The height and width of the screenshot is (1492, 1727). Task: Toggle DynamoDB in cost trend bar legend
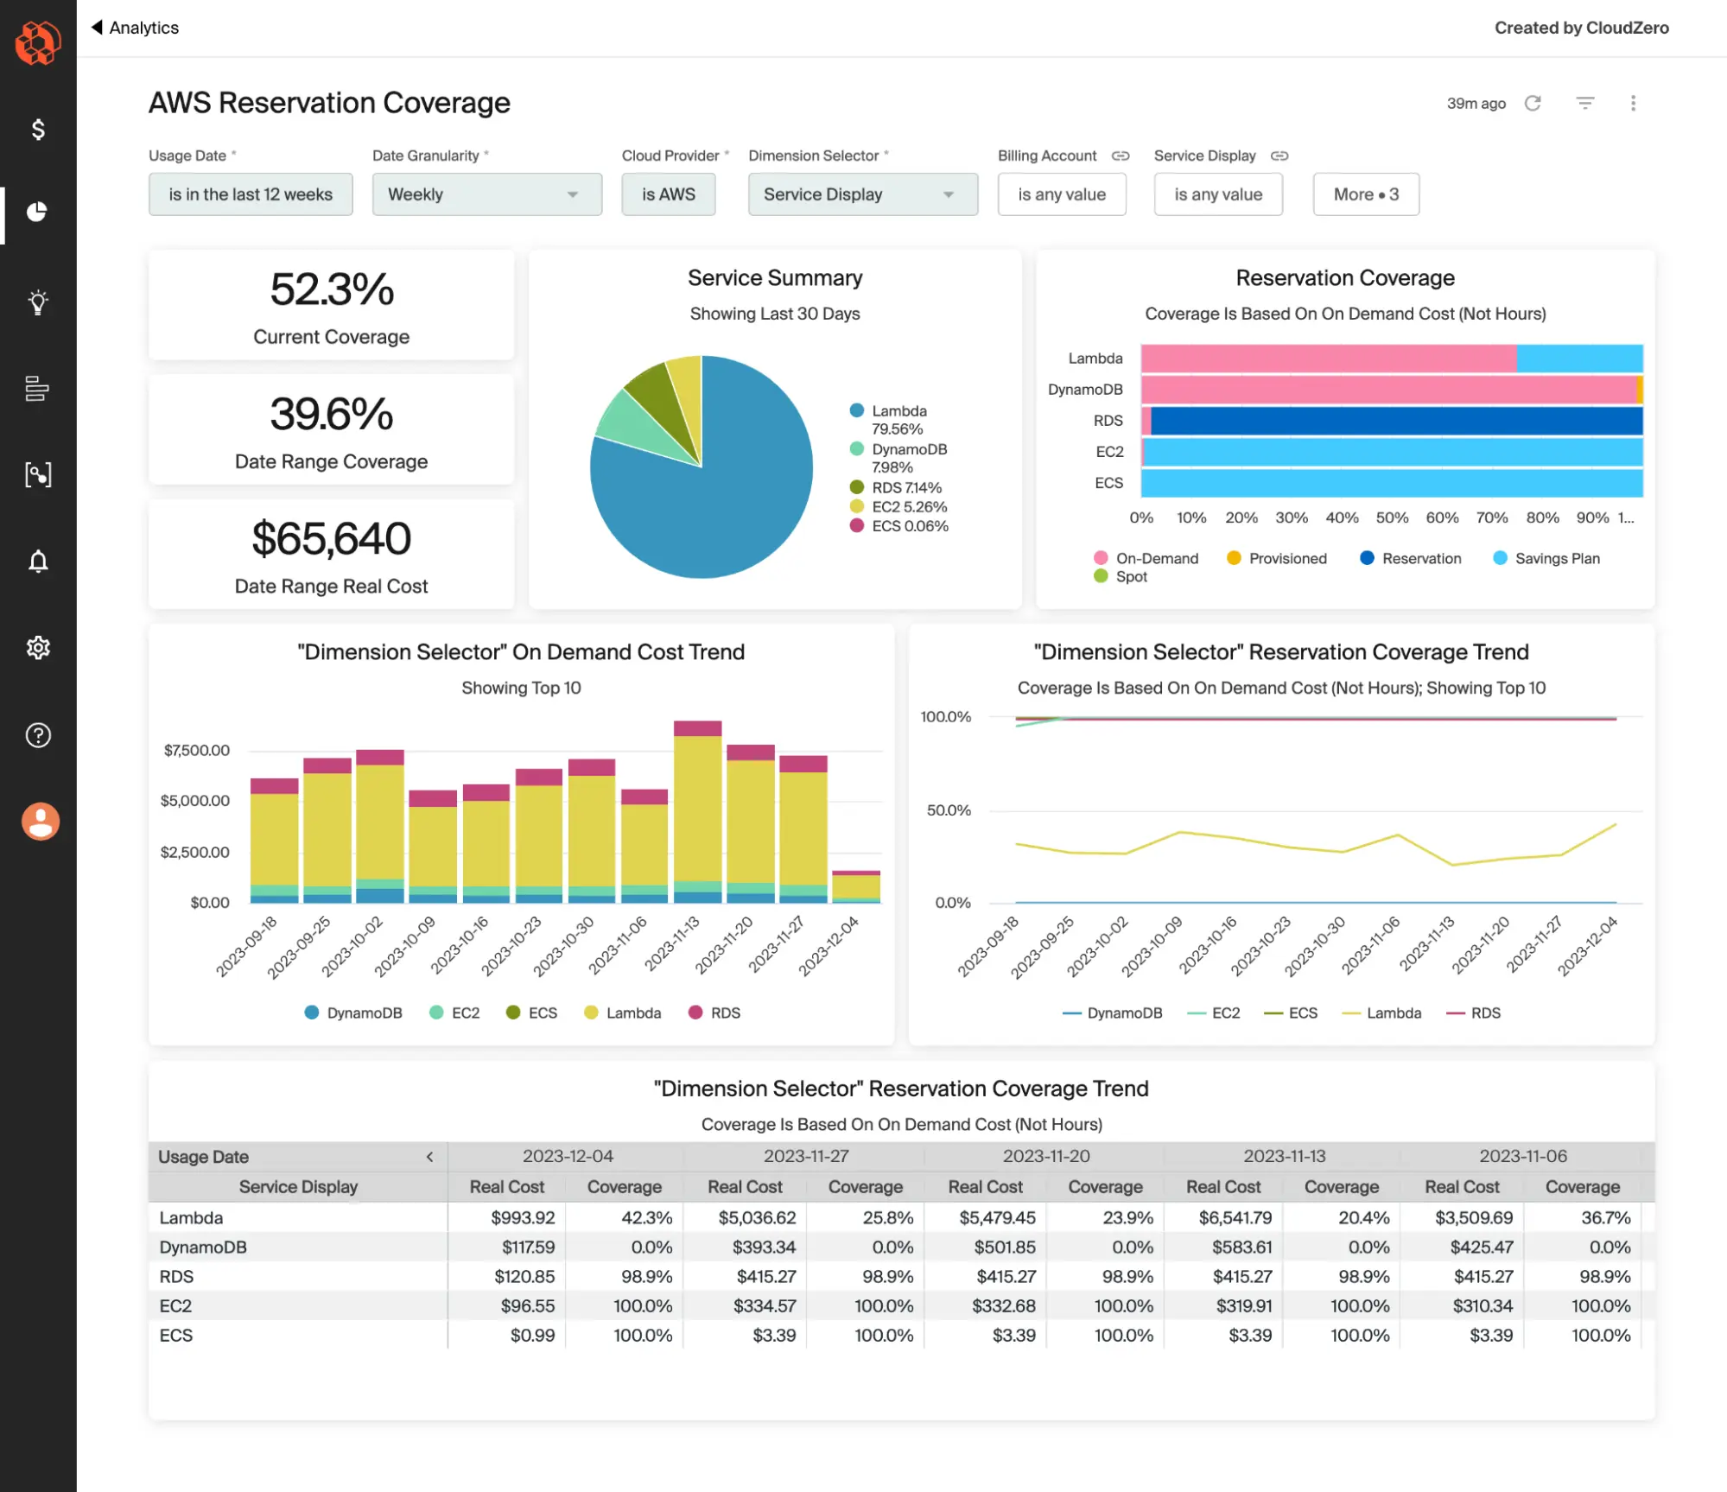(353, 1013)
